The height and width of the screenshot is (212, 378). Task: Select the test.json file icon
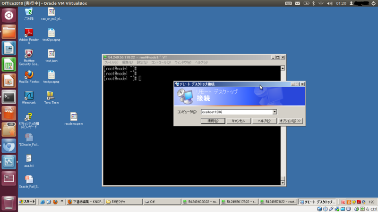(x=52, y=56)
